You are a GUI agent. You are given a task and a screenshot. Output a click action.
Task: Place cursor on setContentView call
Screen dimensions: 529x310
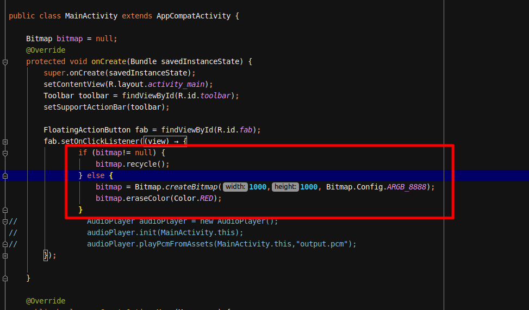pos(74,84)
